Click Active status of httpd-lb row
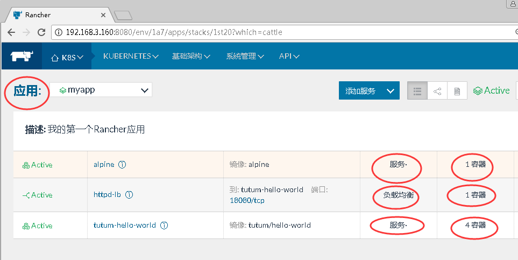 [37, 195]
